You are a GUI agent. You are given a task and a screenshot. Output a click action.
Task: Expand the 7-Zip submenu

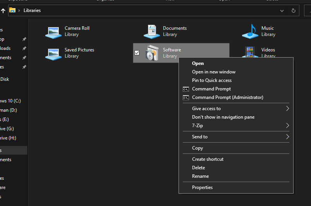tap(287, 126)
